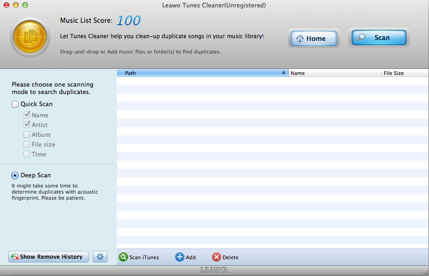
Task: Enable the Time checkbox
Action: (27, 154)
